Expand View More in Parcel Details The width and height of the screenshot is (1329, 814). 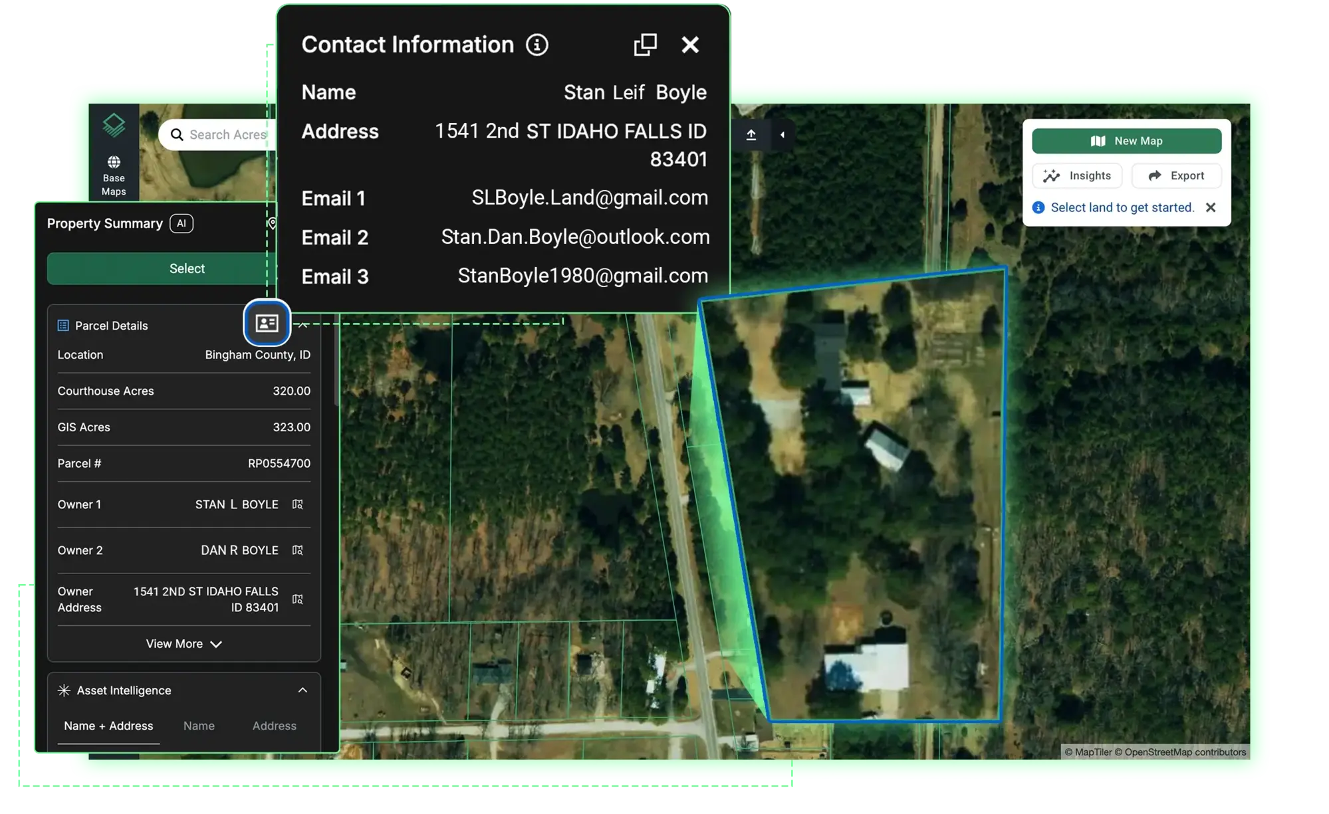point(184,644)
